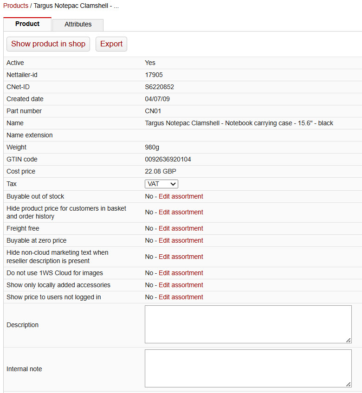
Task: Select the Part number CN01
Action: [153, 111]
